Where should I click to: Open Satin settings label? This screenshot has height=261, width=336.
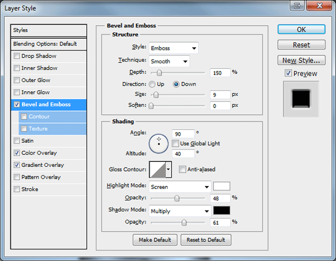tap(27, 141)
